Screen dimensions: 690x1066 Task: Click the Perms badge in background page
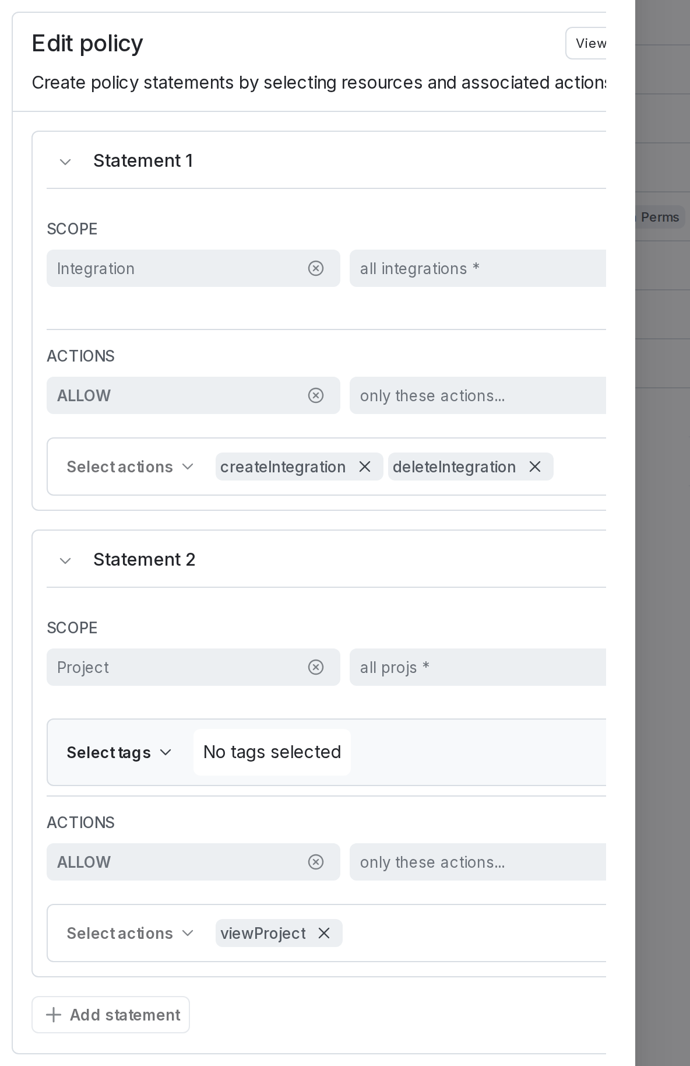pyautogui.click(x=660, y=217)
